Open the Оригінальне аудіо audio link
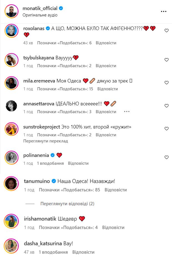 pos(40,15)
